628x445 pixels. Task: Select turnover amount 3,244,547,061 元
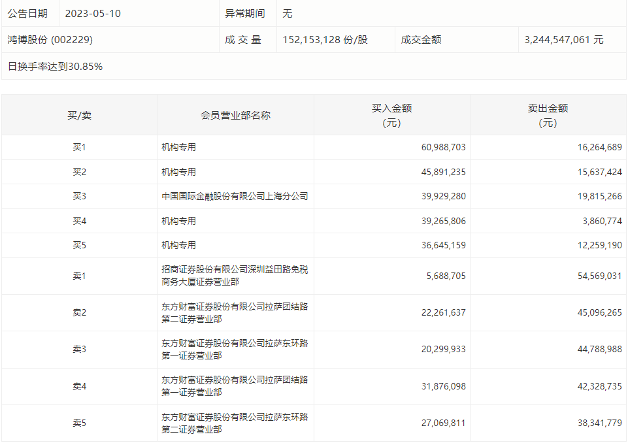(564, 40)
